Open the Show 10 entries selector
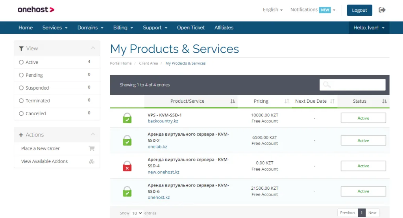 tap(137, 213)
